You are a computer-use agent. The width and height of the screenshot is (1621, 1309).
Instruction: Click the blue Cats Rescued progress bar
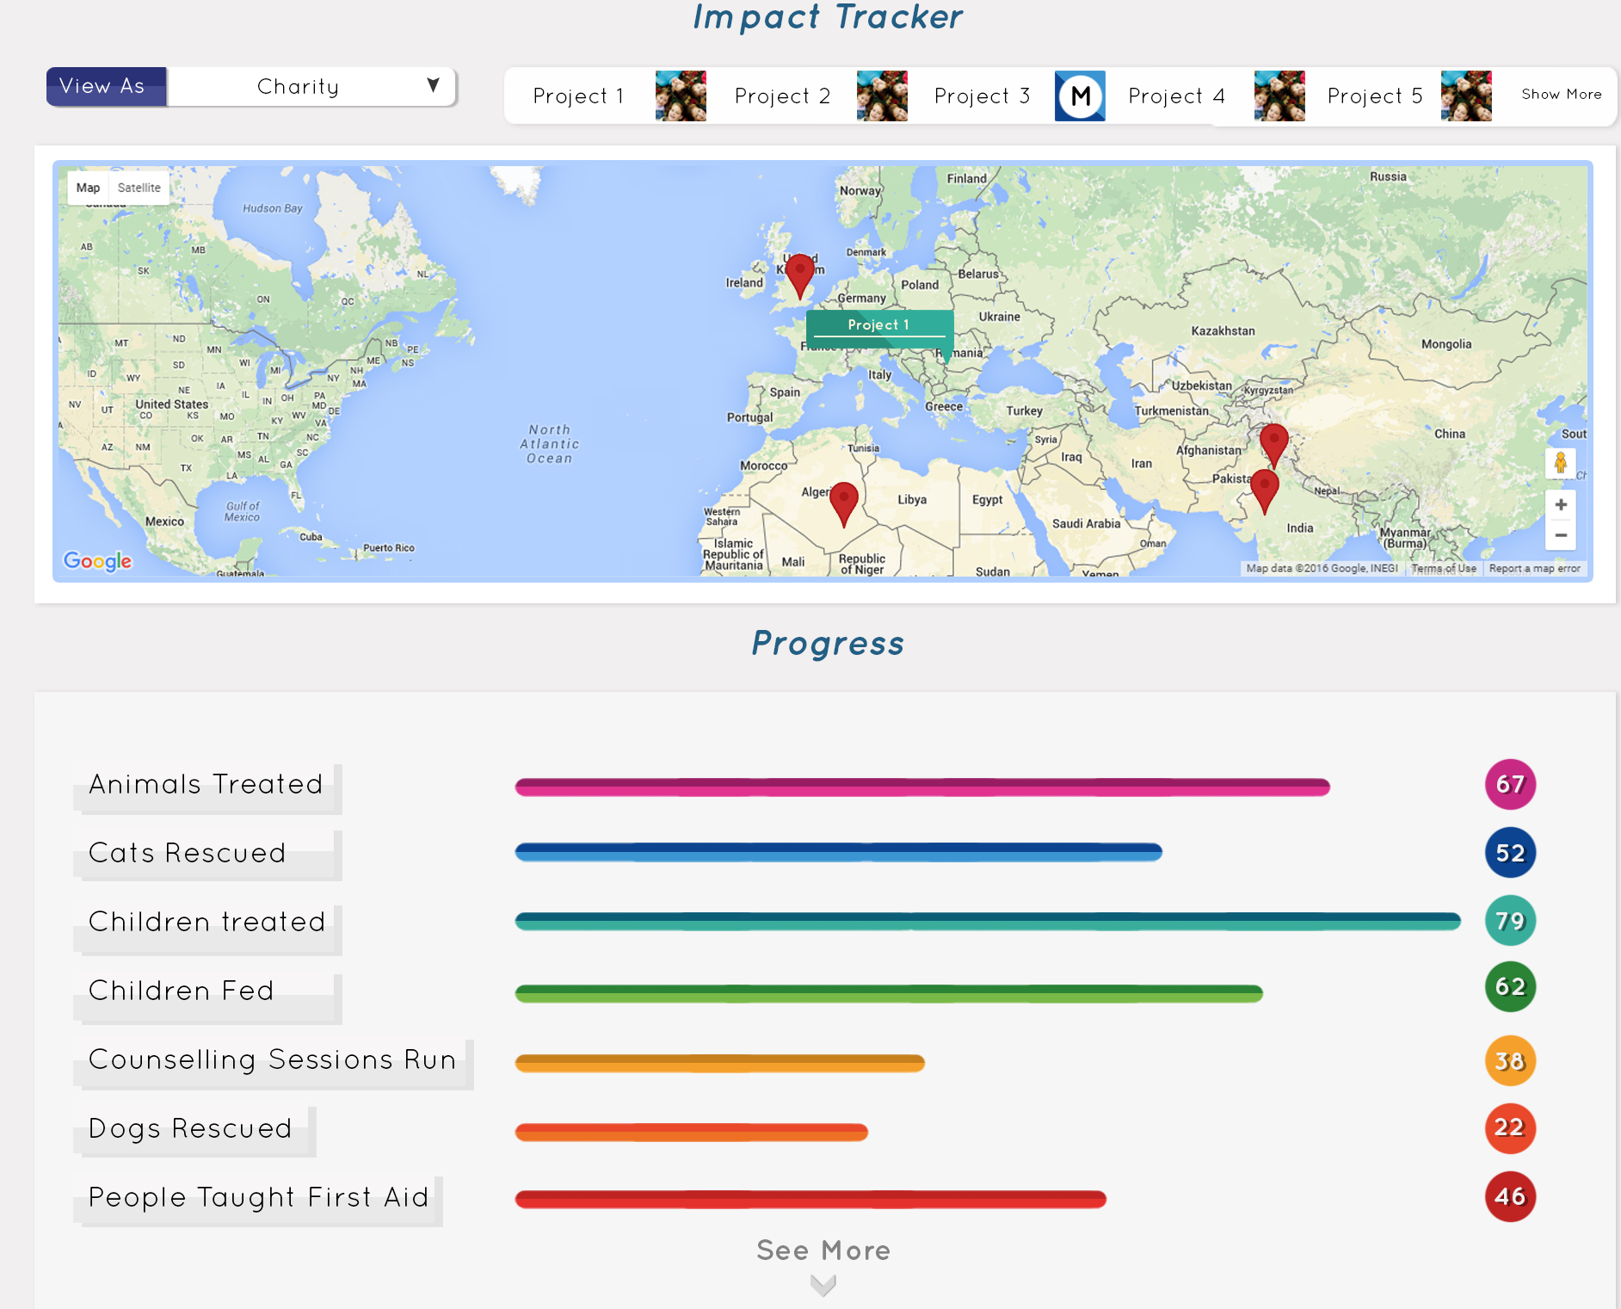(x=839, y=852)
